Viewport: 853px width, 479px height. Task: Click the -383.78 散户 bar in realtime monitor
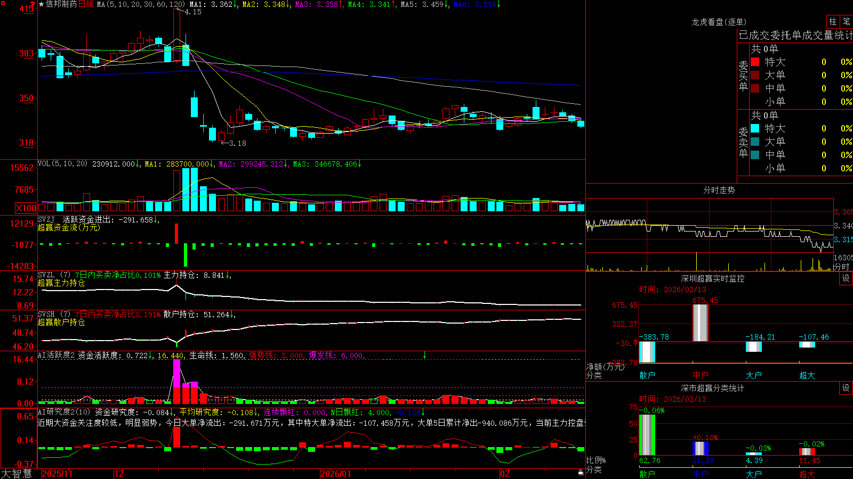point(647,352)
